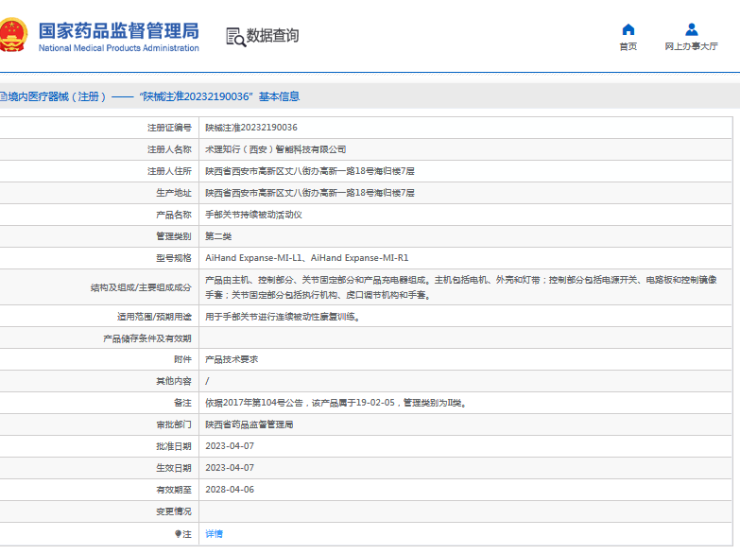Image resolution: width=740 pixels, height=554 pixels.
Task: Click the 注册证编号 row label
Action: [169, 128]
